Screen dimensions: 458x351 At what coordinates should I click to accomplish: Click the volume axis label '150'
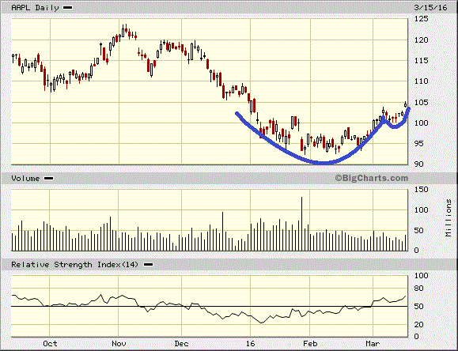(422, 190)
